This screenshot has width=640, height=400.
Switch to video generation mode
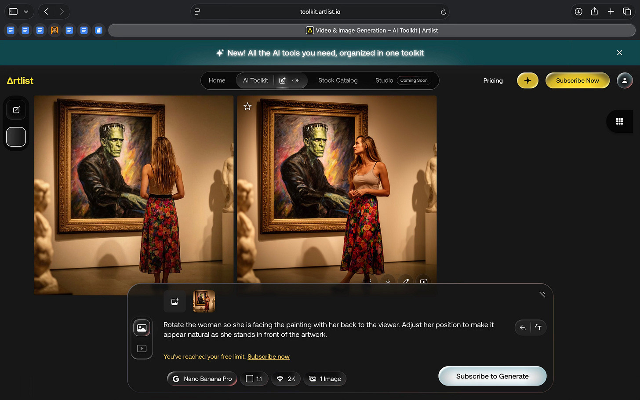coord(142,348)
